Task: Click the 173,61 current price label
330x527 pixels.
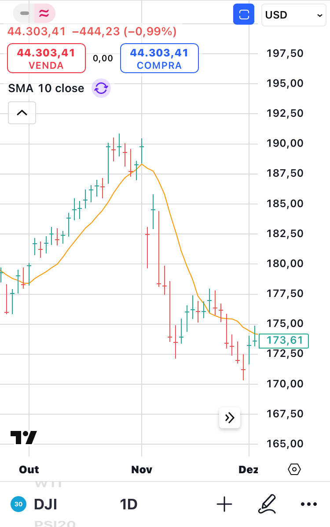Action: click(x=284, y=341)
